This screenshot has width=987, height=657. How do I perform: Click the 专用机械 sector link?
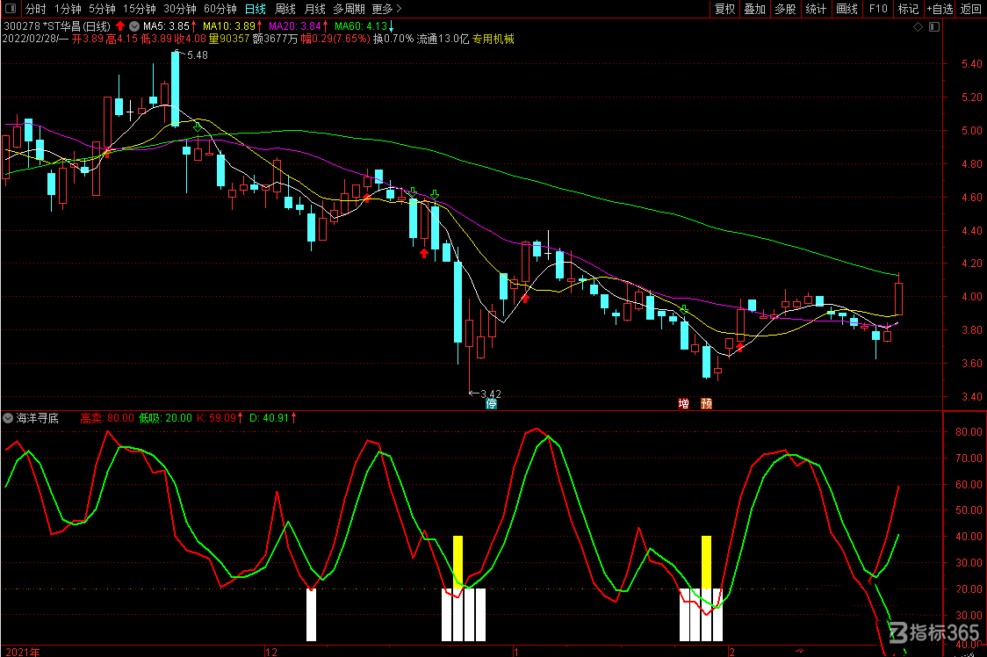[x=493, y=39]
